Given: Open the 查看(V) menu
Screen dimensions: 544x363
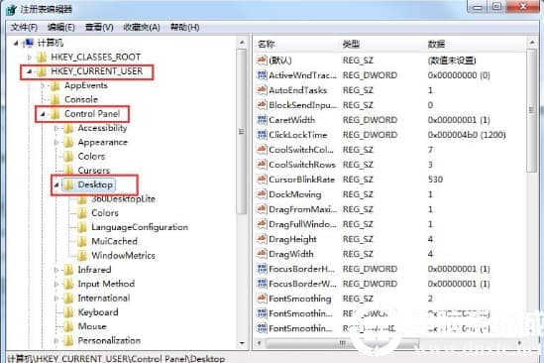Looking at the screenshot, I should click(x=99, y=27).
